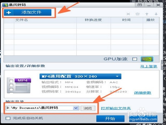The width and height of the screenshot is (166, 125).
Task: Click the remove selected file X icon
Action: [128, 14]
